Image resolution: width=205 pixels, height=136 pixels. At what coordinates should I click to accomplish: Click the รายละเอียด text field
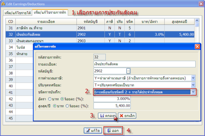(x=144, y=64)
